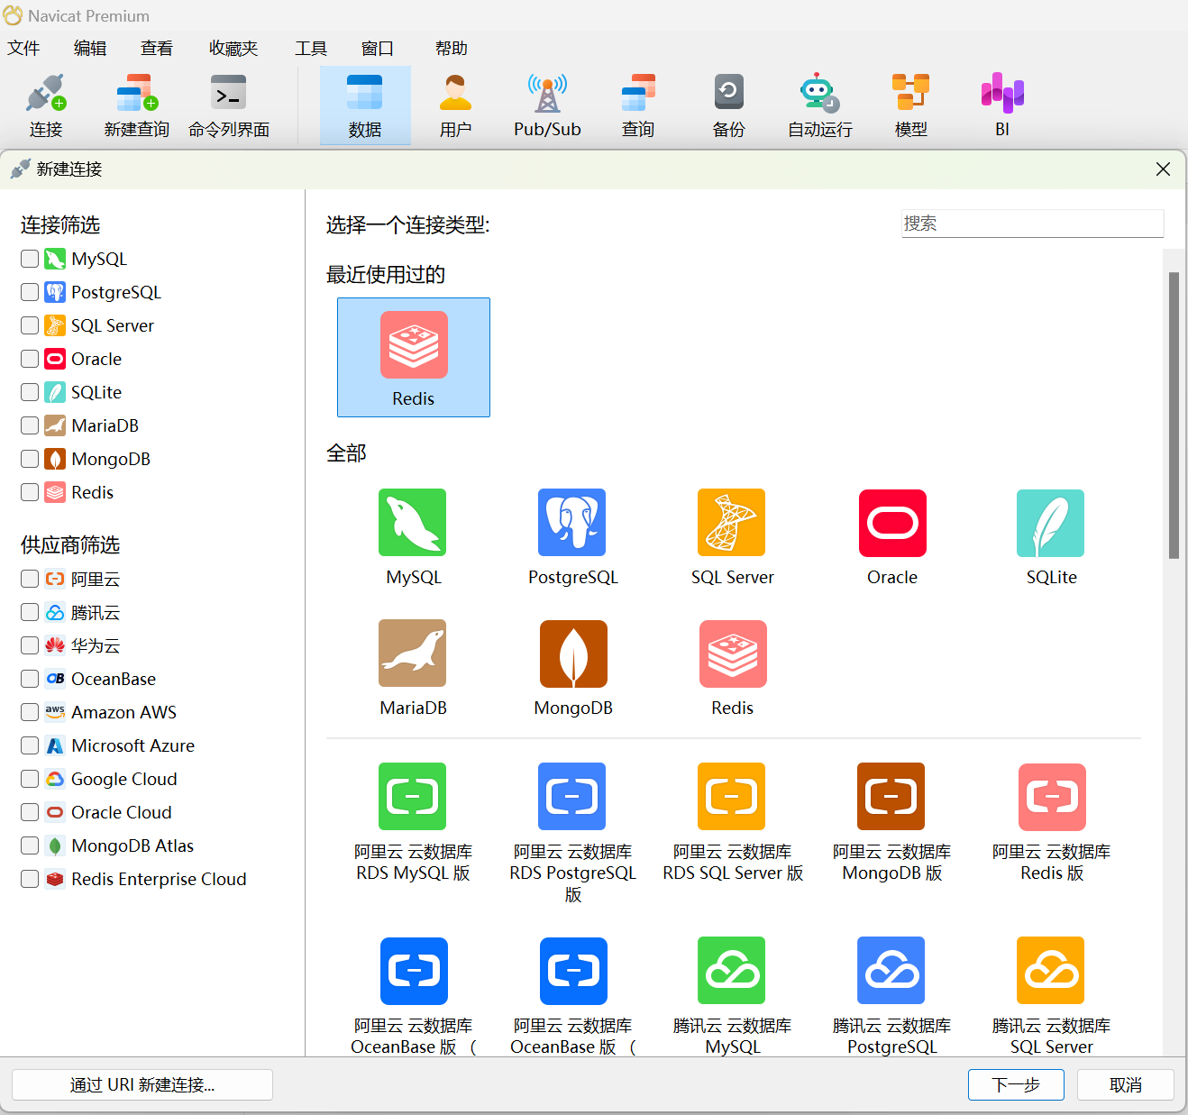Enable the 华为云 vendor filter checkbox
Image resolution: width=1188 pixels, height=1115 pixels.
(x=30, y=645)
